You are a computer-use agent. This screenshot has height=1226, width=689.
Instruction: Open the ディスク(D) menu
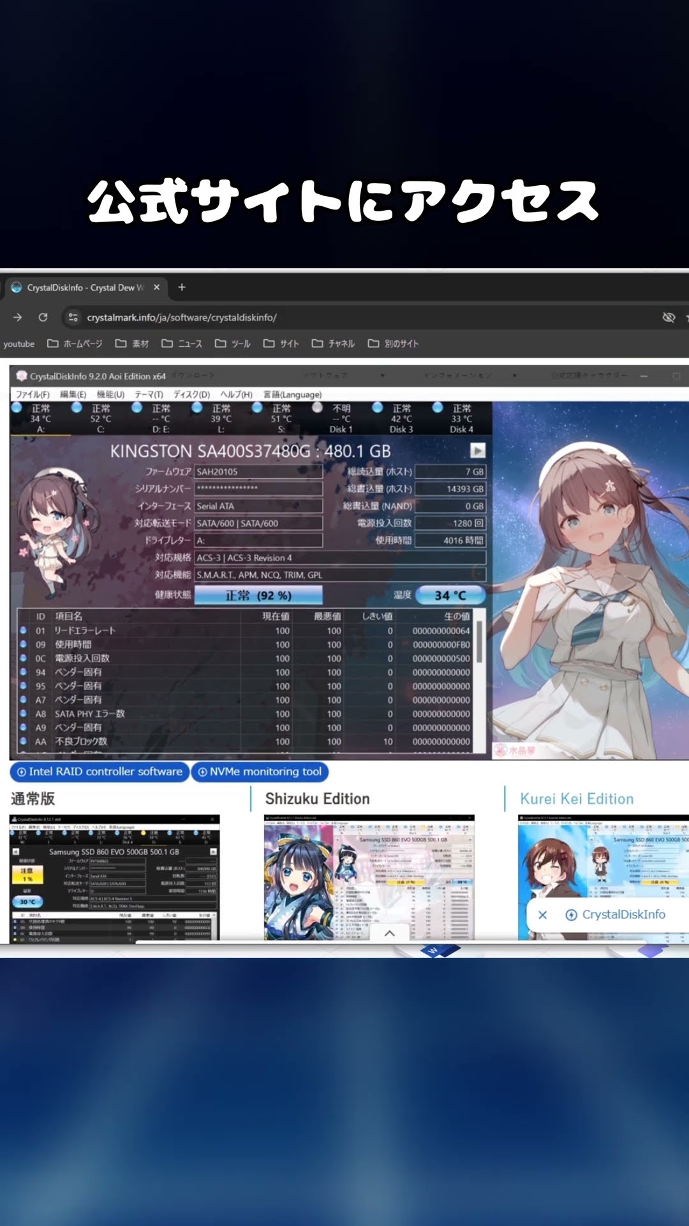pyautogui.click(x=191, y=395)
